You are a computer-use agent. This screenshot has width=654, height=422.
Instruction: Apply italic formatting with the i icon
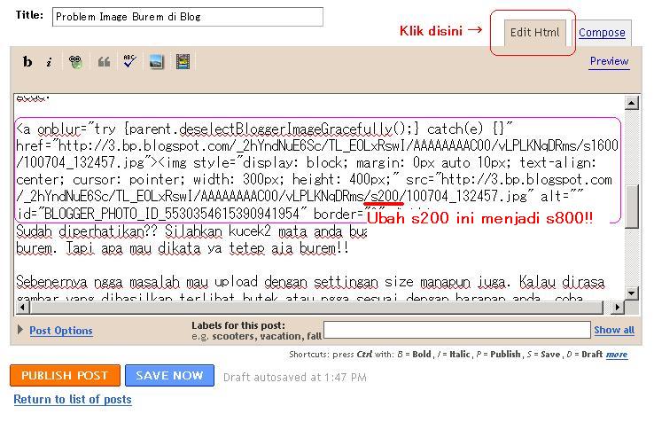pos(50,62)
